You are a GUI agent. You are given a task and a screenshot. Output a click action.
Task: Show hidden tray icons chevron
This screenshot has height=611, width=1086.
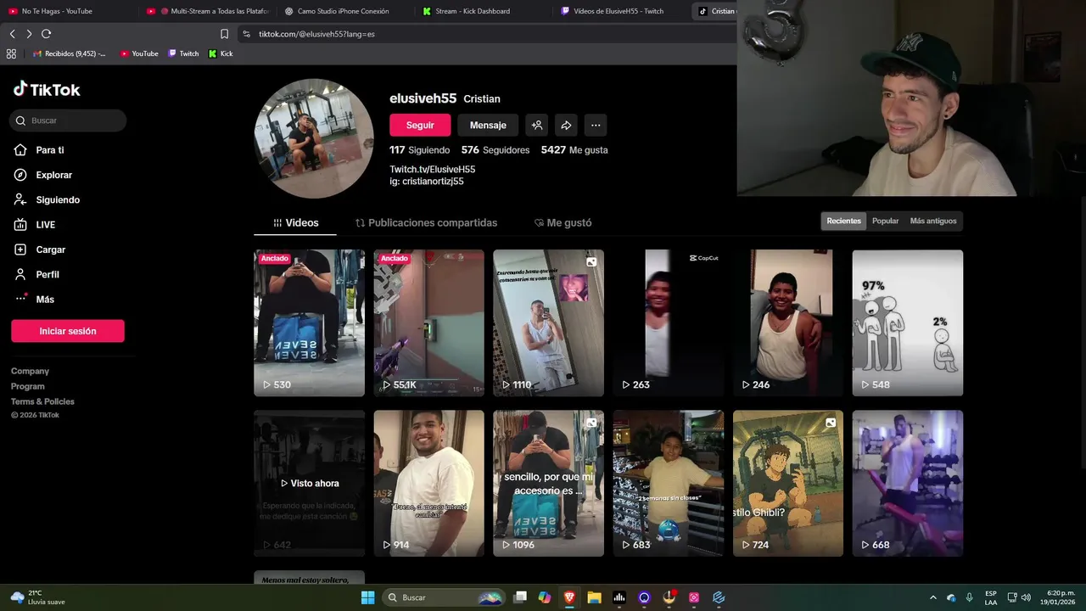[933, 597]
